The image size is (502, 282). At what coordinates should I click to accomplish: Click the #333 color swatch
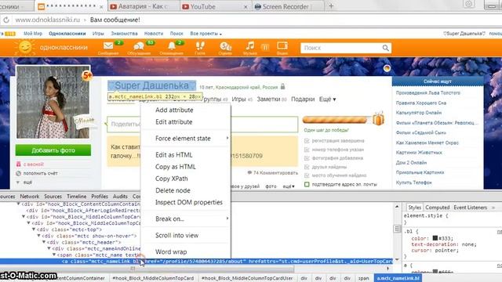435,238
